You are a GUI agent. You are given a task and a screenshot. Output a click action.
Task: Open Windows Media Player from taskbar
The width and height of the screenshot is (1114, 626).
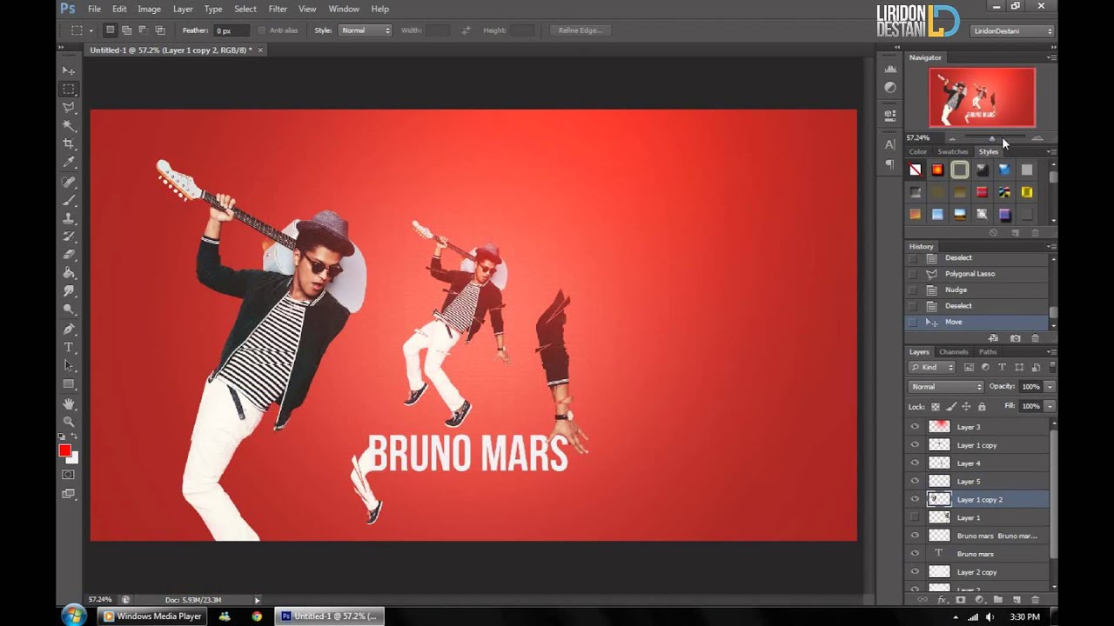(x=152, y=616)
